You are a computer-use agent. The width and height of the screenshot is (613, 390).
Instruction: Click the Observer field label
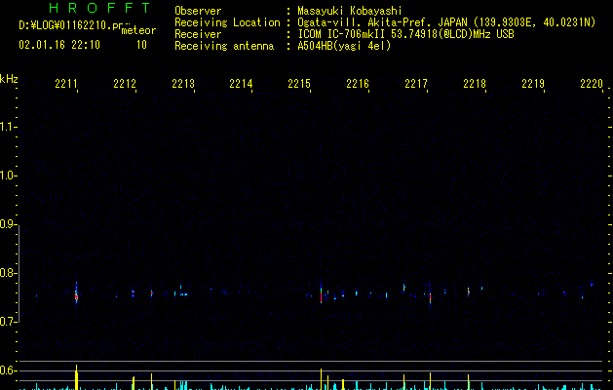click(x=198, y=11)
